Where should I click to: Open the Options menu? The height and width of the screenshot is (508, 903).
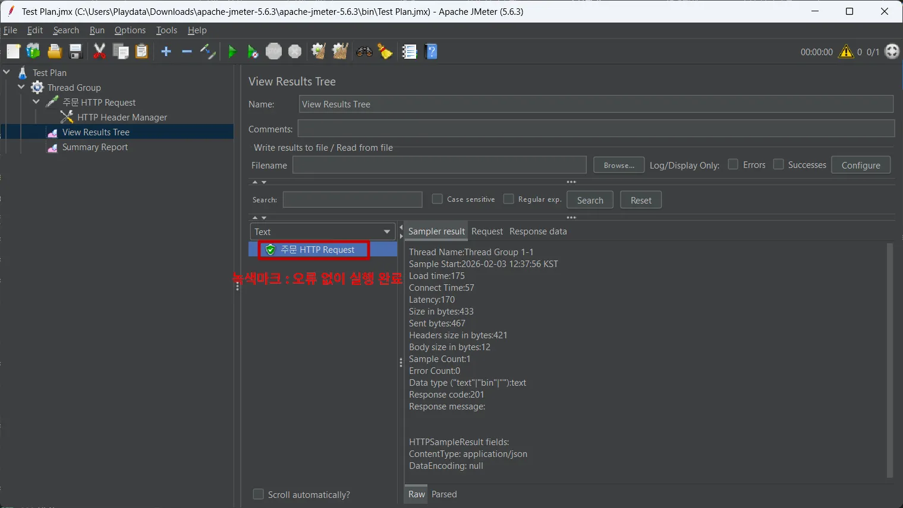point(130,30)
